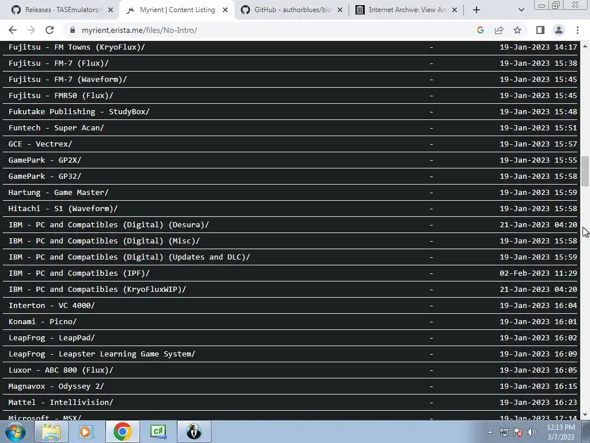
Task: Open IBM PC Compatibles (Digital) (Desura) folder
Action: tap(109, 225)
